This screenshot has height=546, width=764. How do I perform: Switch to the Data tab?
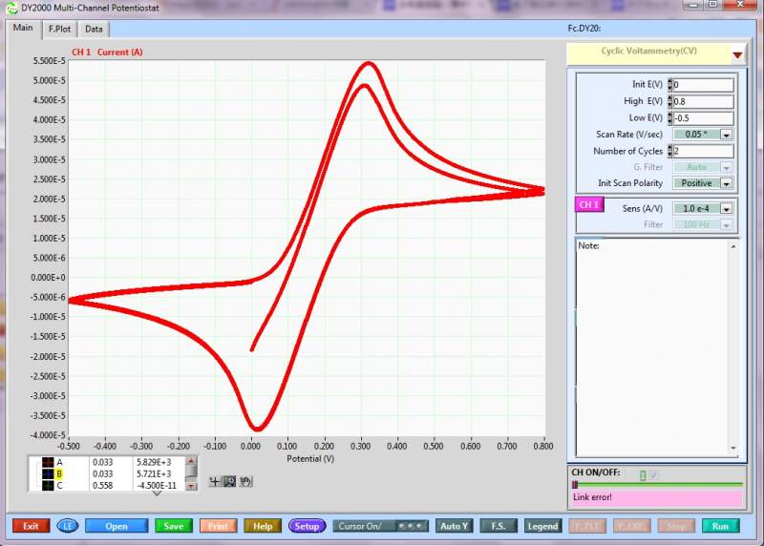94,30
